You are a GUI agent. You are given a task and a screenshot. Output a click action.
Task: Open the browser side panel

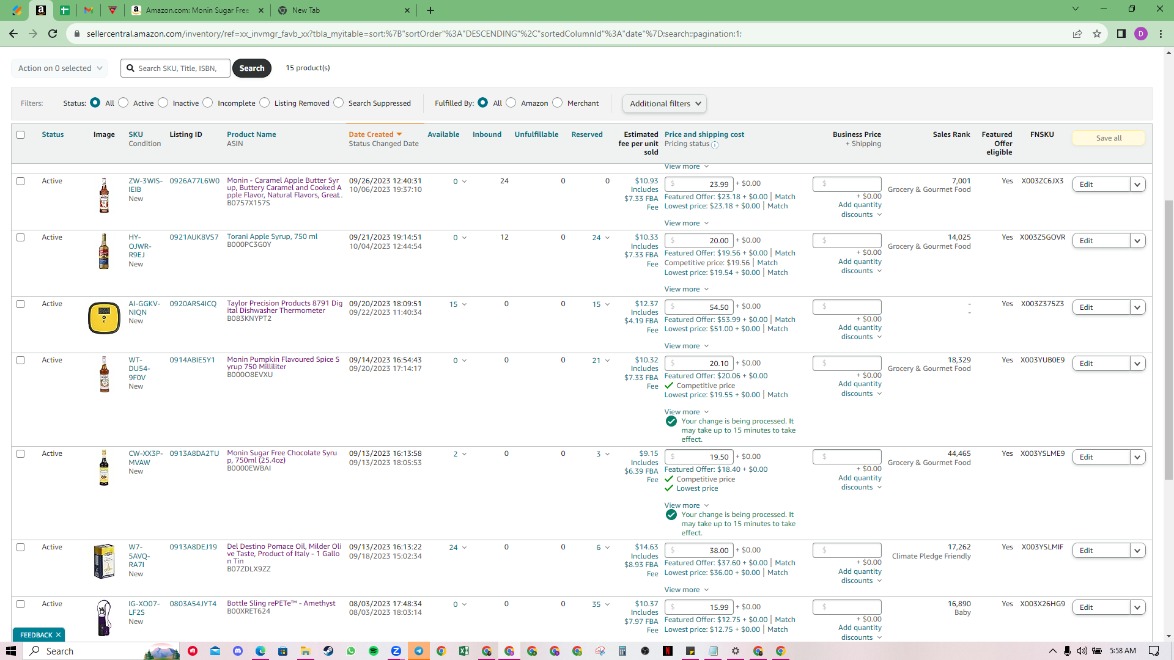click(x=1121, y=34)
